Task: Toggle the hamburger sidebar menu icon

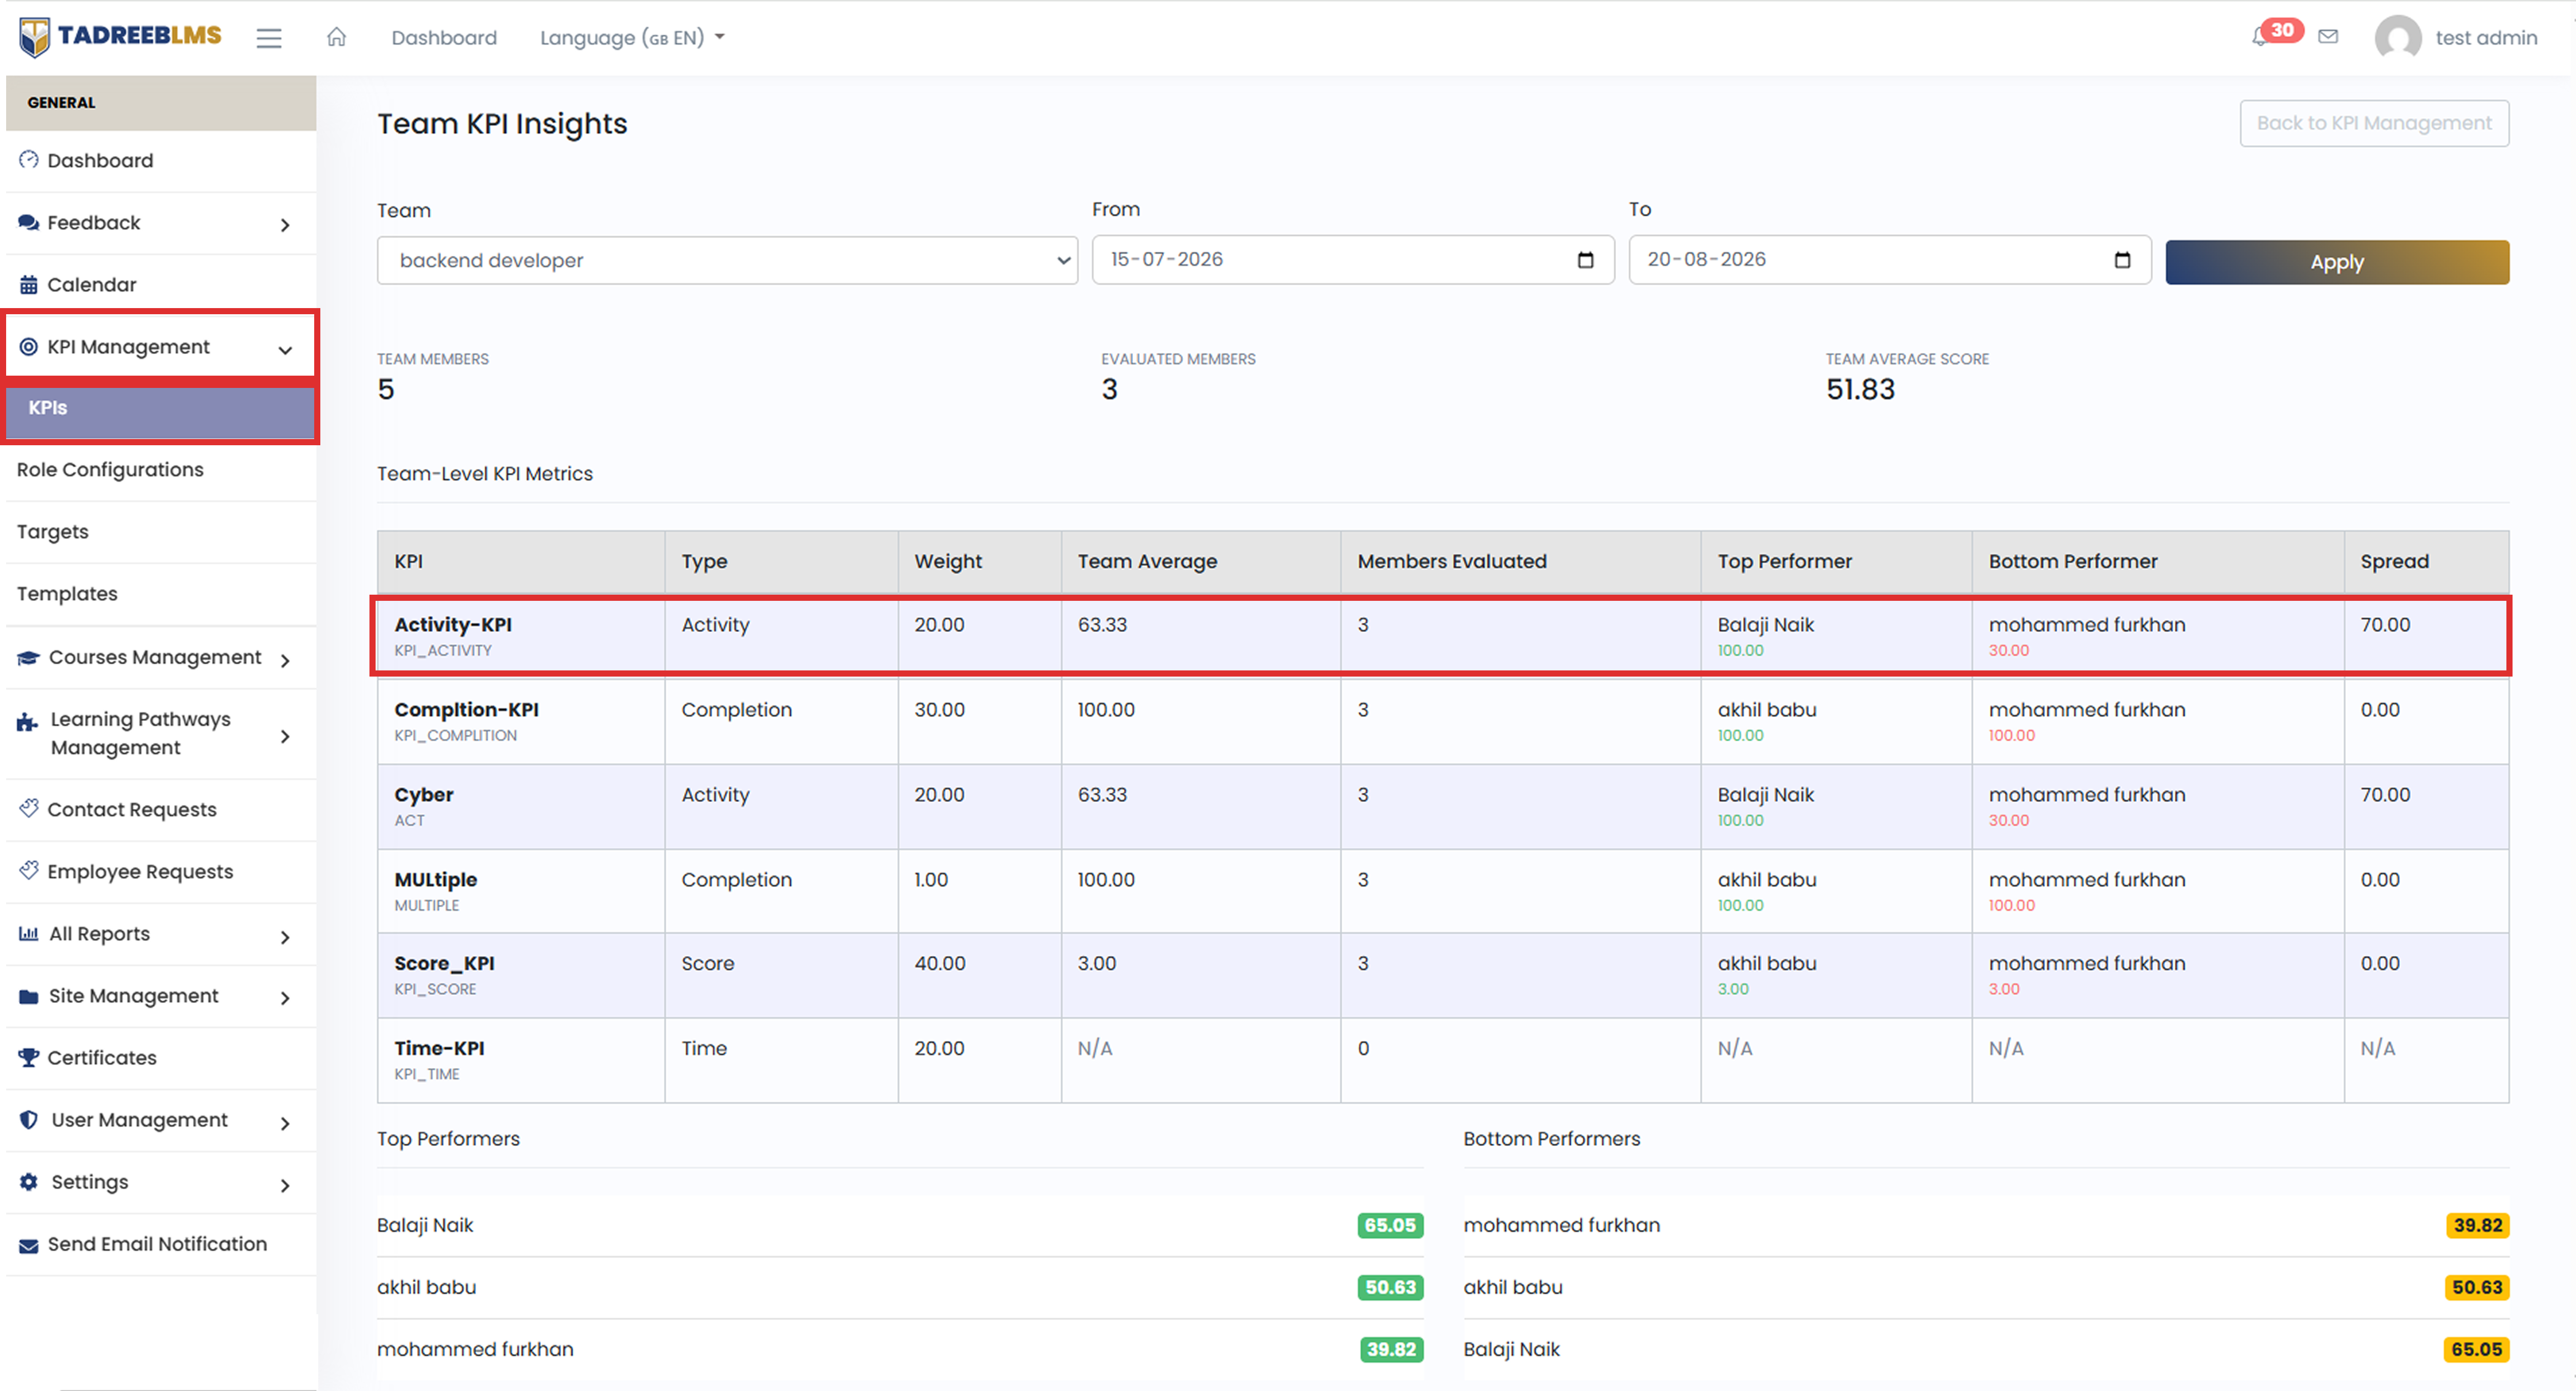Action: (268, 38)
